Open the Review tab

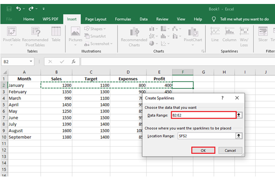(162, 19)
